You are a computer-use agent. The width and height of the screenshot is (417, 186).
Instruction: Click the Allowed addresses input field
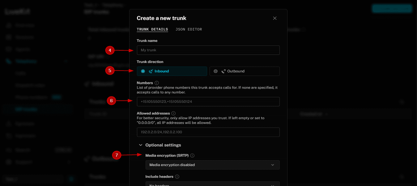(x=208, y=132)
